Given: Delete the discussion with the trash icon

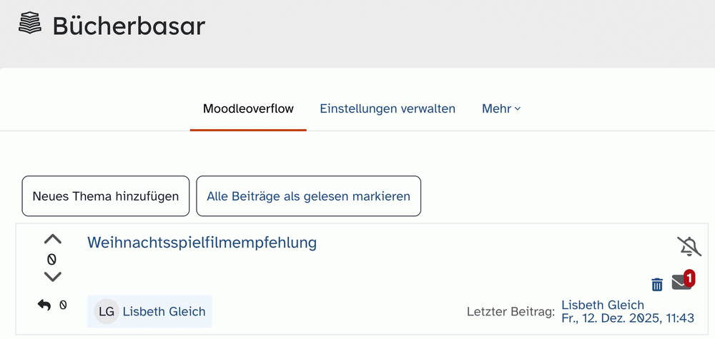Looking at the screenshot, I should 657,285.
